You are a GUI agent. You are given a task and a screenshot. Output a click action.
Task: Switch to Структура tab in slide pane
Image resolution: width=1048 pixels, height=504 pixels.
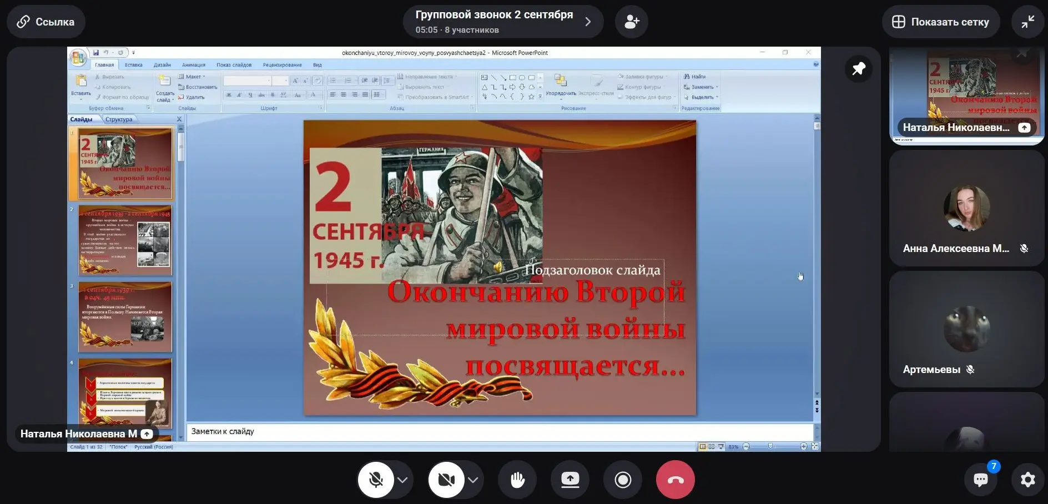pyautogui.click(x=119, y=119)
